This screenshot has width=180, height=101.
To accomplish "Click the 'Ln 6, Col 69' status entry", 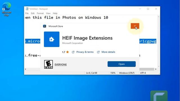I will pyautogui.click(x=92, y=73).
